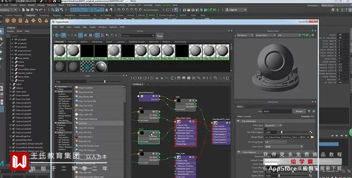Screen dimensions: 352x178
Task: Switch to Textures tab in Browser
Action: pyautogui.click(x=72, y=41)
